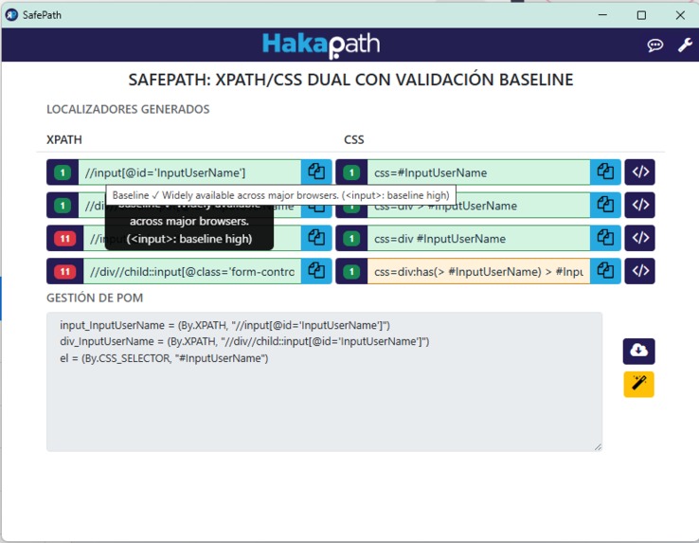Screen dimensions: 699x543
Task: Close the SafePath window
Action: click(680, 15)
